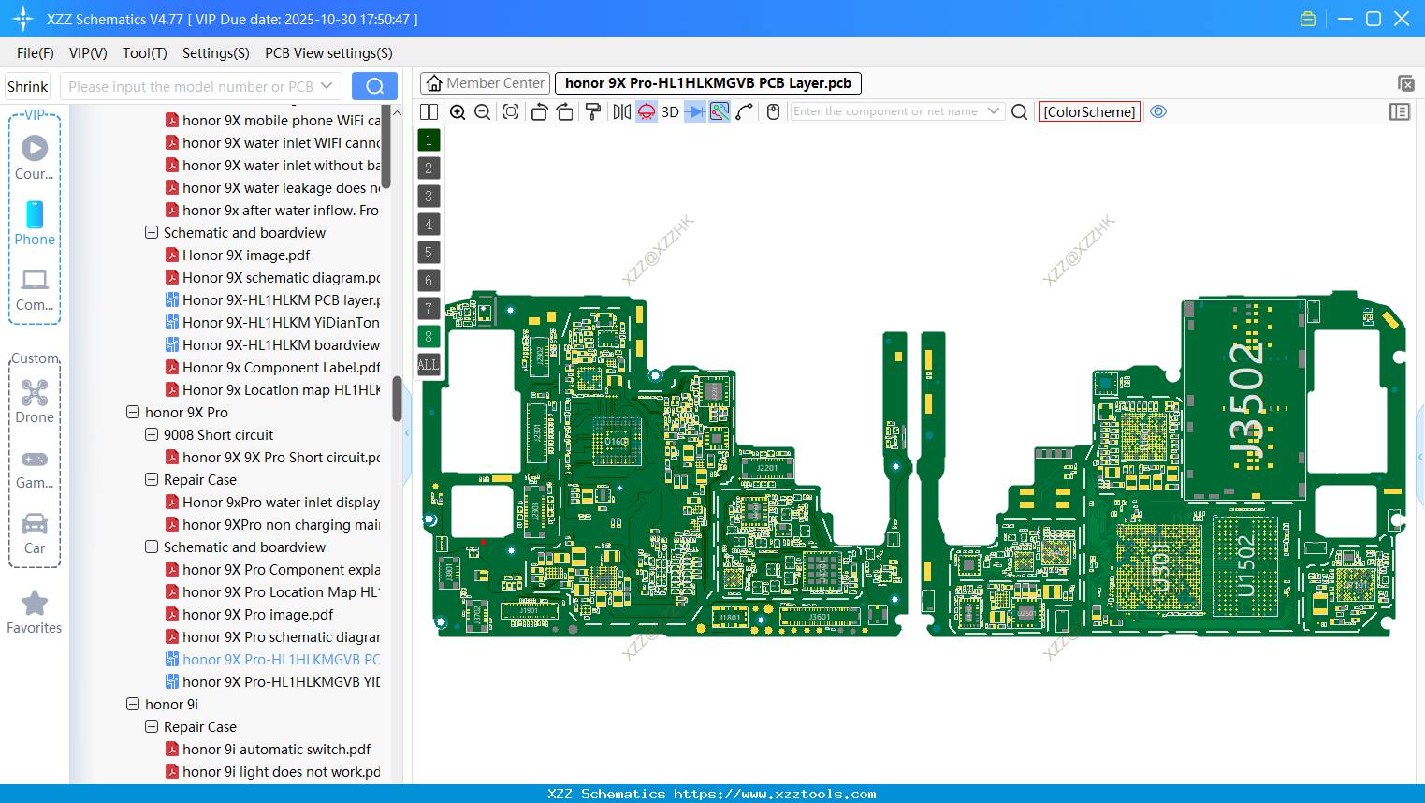Zoom out of the PCB view
Viewport: 1425px width, 803px height.
pyautogui.click(x=483, y=111)
